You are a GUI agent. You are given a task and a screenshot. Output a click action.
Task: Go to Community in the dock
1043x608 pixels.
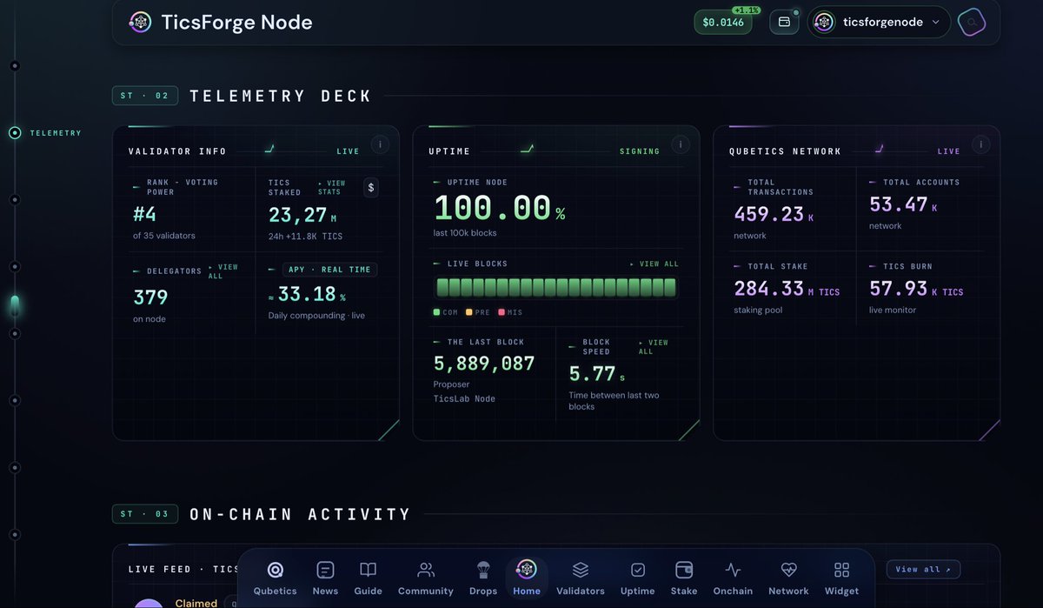point(426,578)
